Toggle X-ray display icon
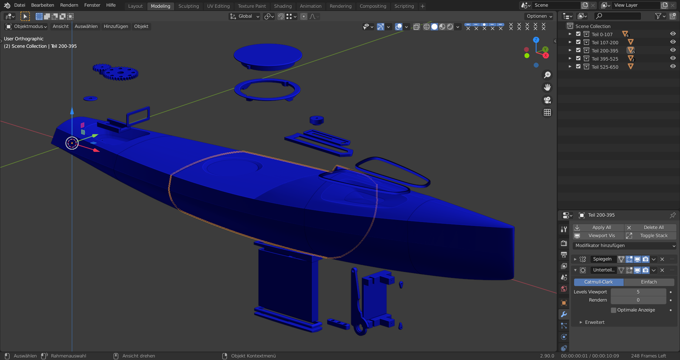 click(x=416, y=27)
